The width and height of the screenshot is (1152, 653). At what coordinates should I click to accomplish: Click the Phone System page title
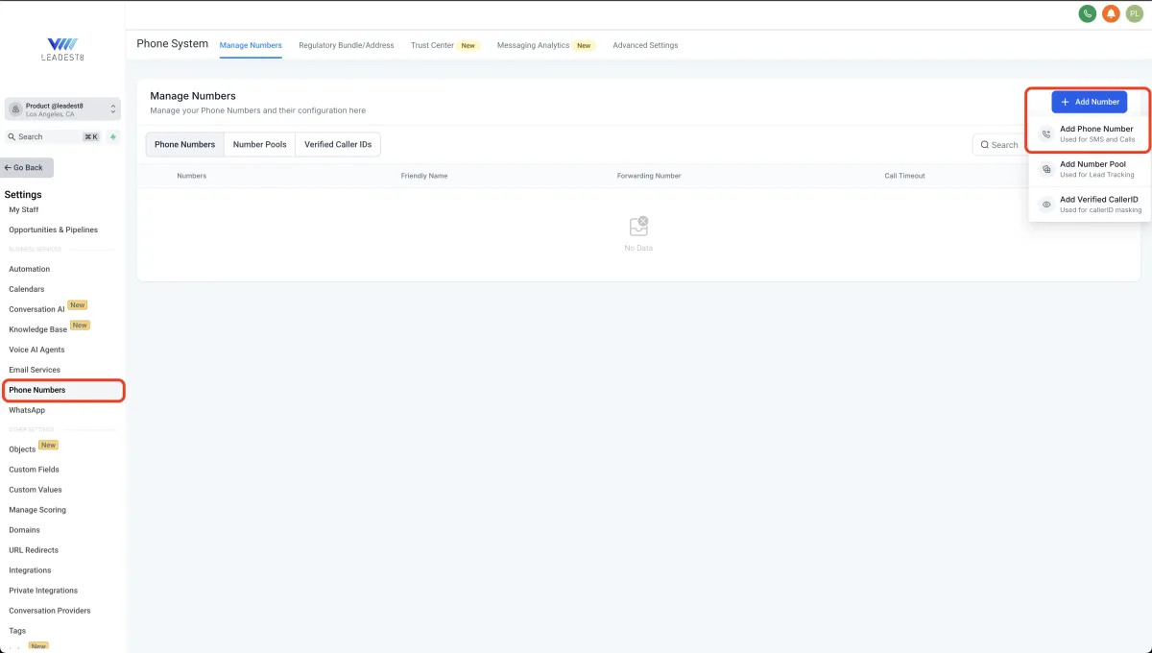coord(173,43)
